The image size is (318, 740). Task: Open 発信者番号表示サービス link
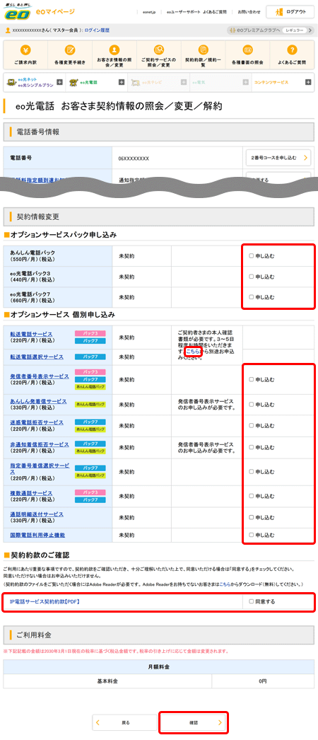40,376
